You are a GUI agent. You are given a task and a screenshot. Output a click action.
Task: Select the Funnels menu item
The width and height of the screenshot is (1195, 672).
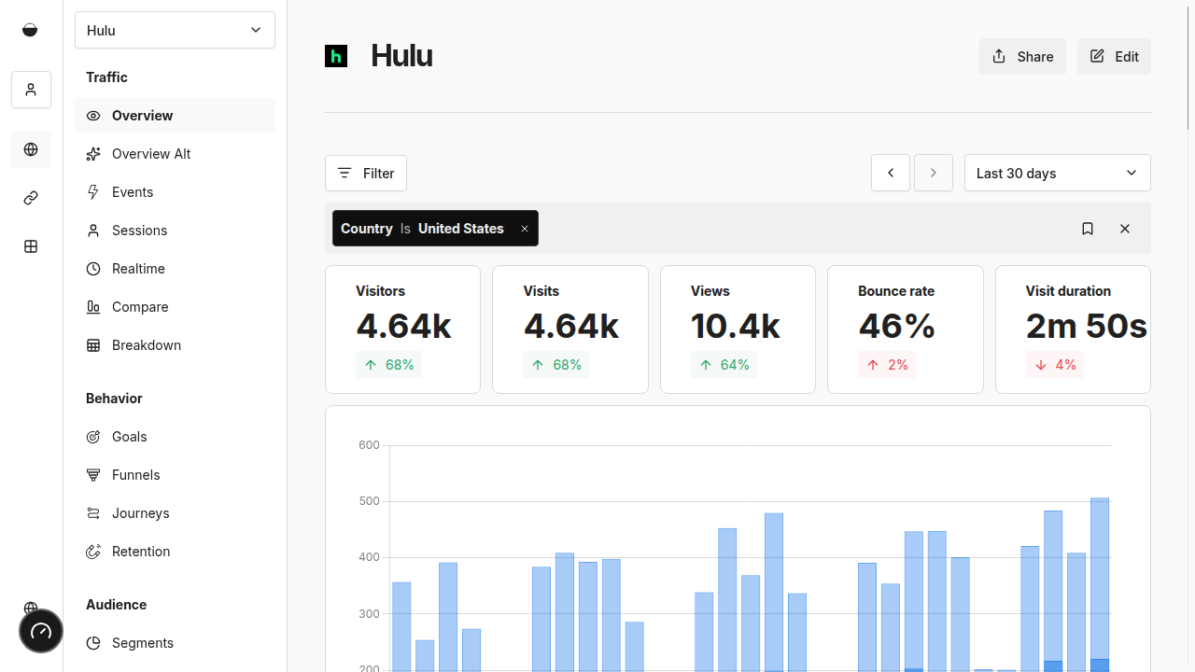click(x=136, y=475)
